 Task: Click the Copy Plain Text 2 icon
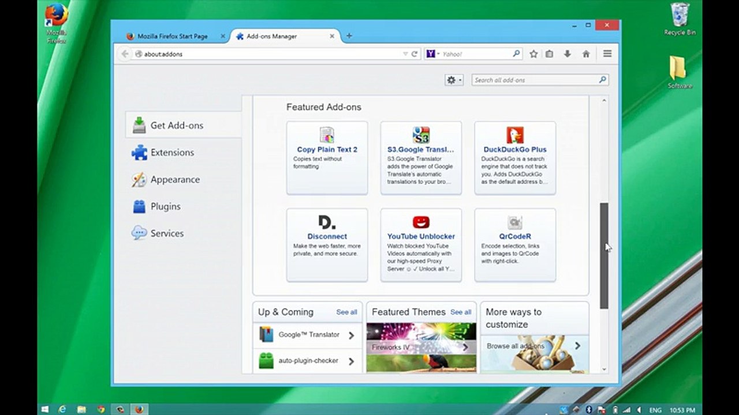(x=327, y=135)
